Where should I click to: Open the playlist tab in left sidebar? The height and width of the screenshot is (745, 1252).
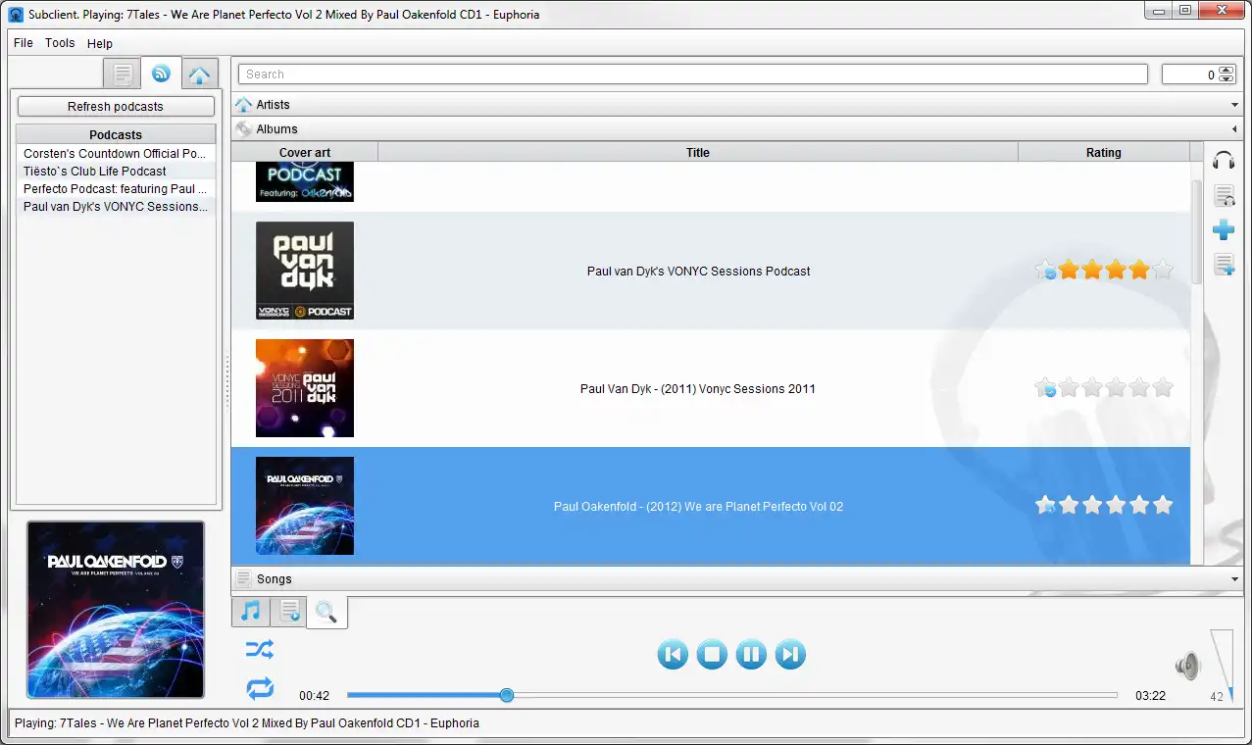[123, 74]
